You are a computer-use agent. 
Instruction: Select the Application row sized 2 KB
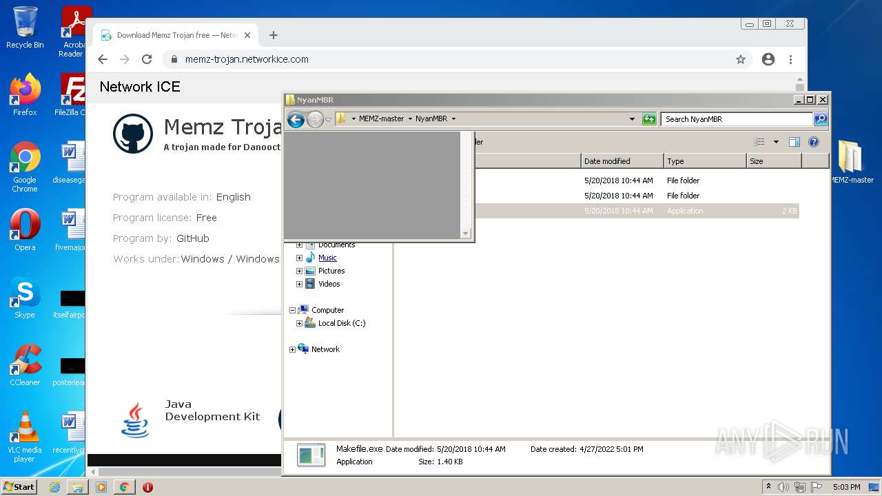pyautogui.click(x=637, y=211)
